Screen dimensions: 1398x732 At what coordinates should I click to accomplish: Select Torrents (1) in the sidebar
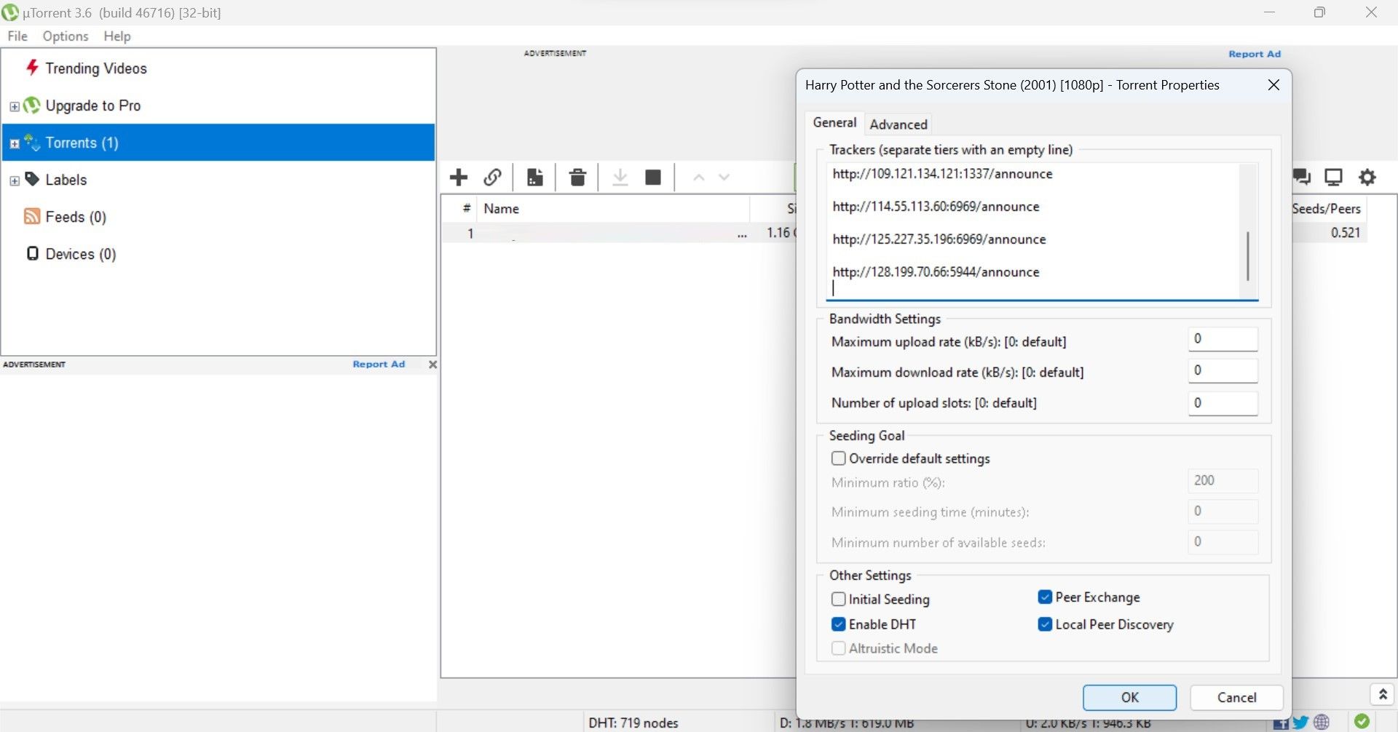point(218,143)
